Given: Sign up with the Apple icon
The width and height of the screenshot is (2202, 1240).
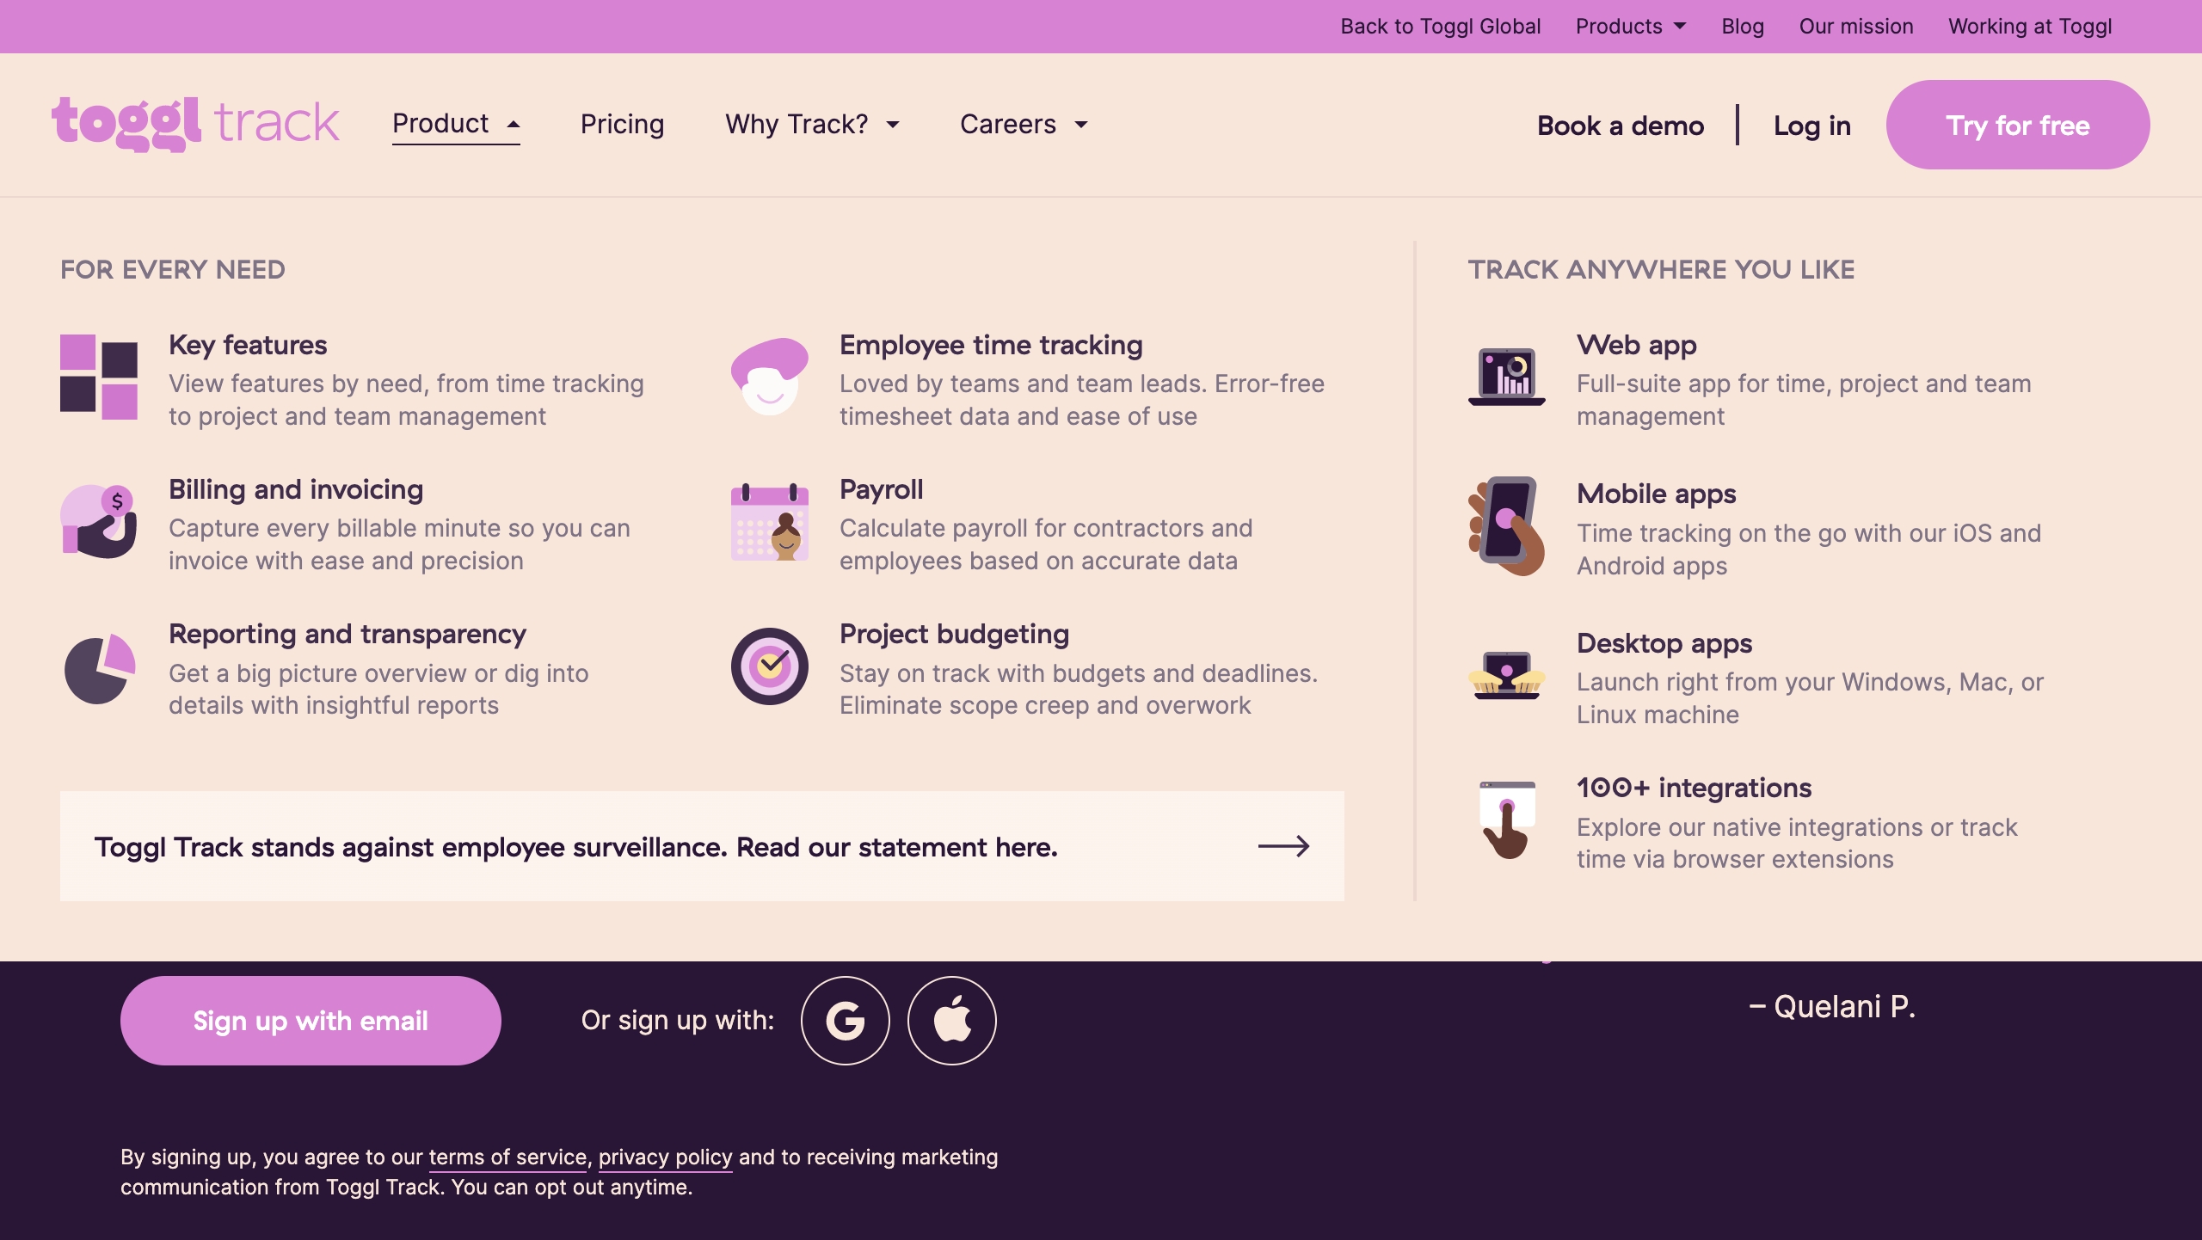Looking at the screenshot, I should 952,1021.
